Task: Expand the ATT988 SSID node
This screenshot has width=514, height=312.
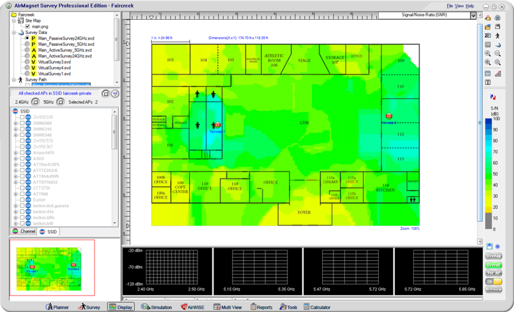Action: (15, 194)
